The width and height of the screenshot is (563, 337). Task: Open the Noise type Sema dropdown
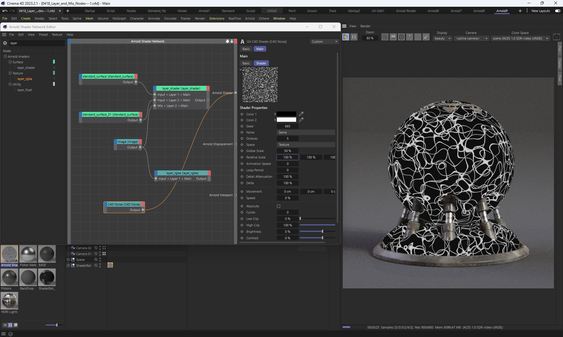[306, 132]
